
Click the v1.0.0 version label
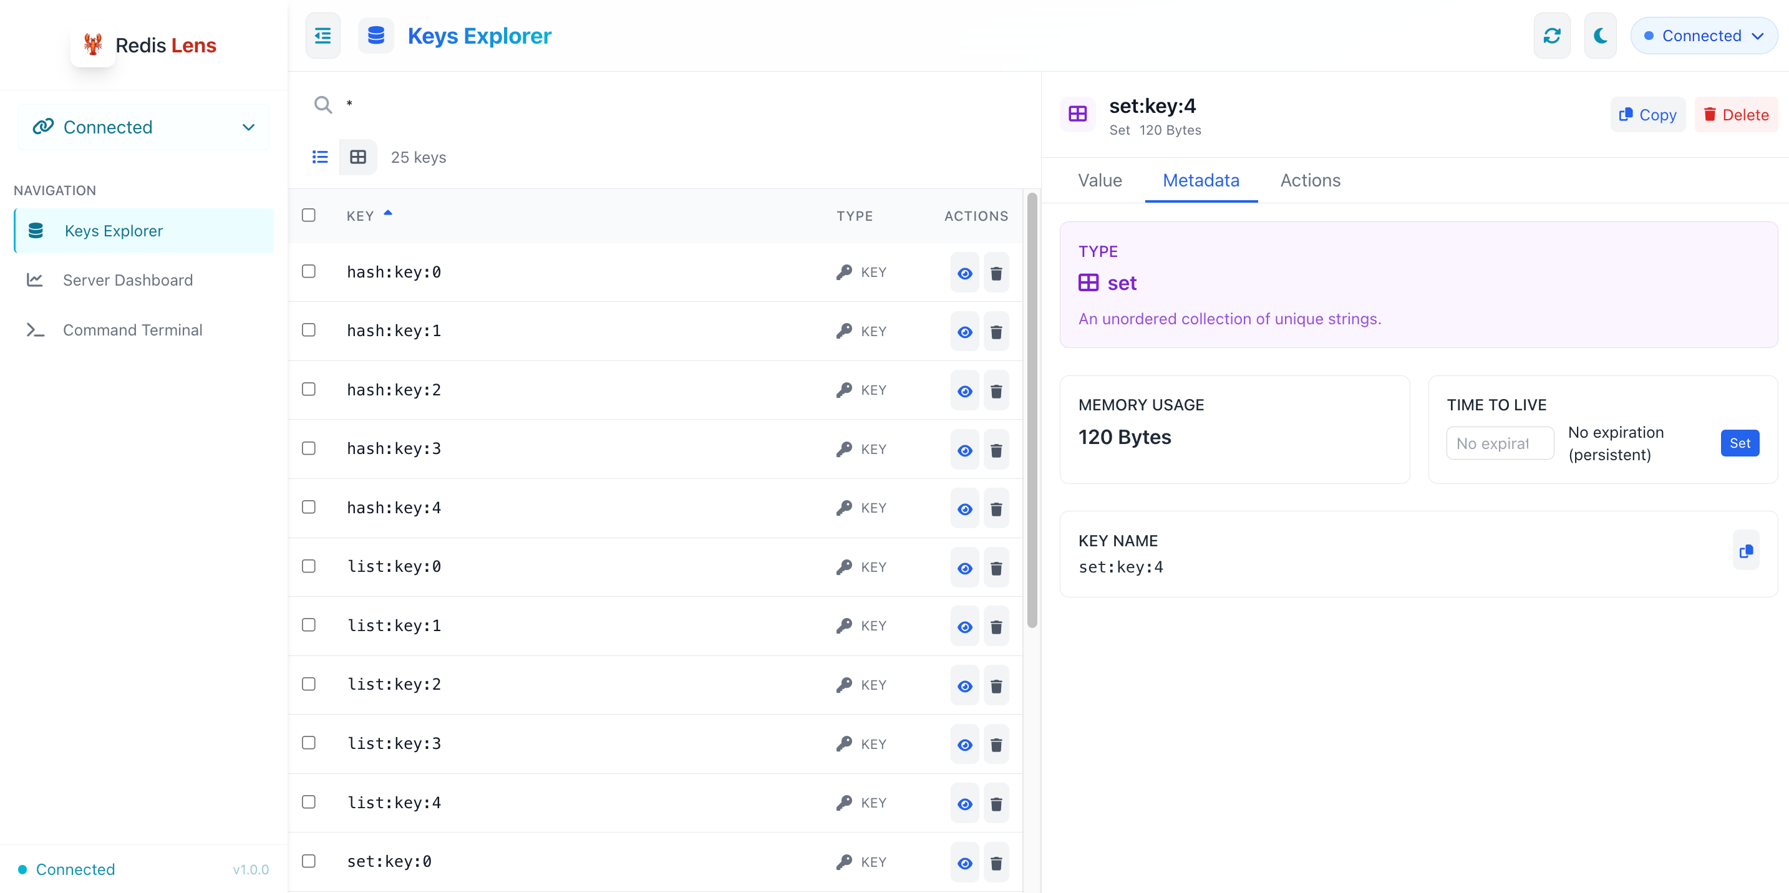pyautogui.click(x=251, y=869)
